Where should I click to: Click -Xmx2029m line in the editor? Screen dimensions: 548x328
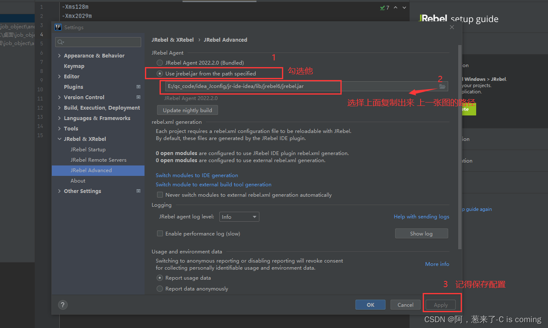coord(77,16)
